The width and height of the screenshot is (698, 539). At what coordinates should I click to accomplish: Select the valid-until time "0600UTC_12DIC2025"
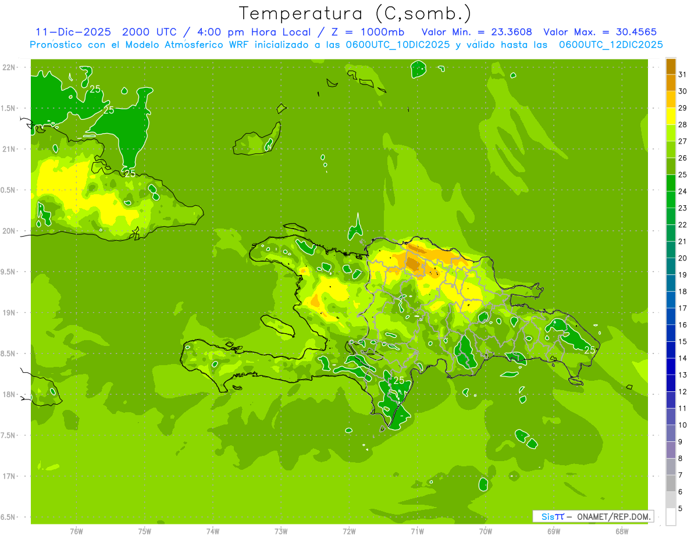pyautogui.click(x=611, y=45)
